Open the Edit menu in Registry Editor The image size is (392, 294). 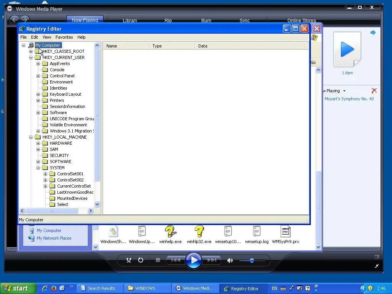coord(34,37)
